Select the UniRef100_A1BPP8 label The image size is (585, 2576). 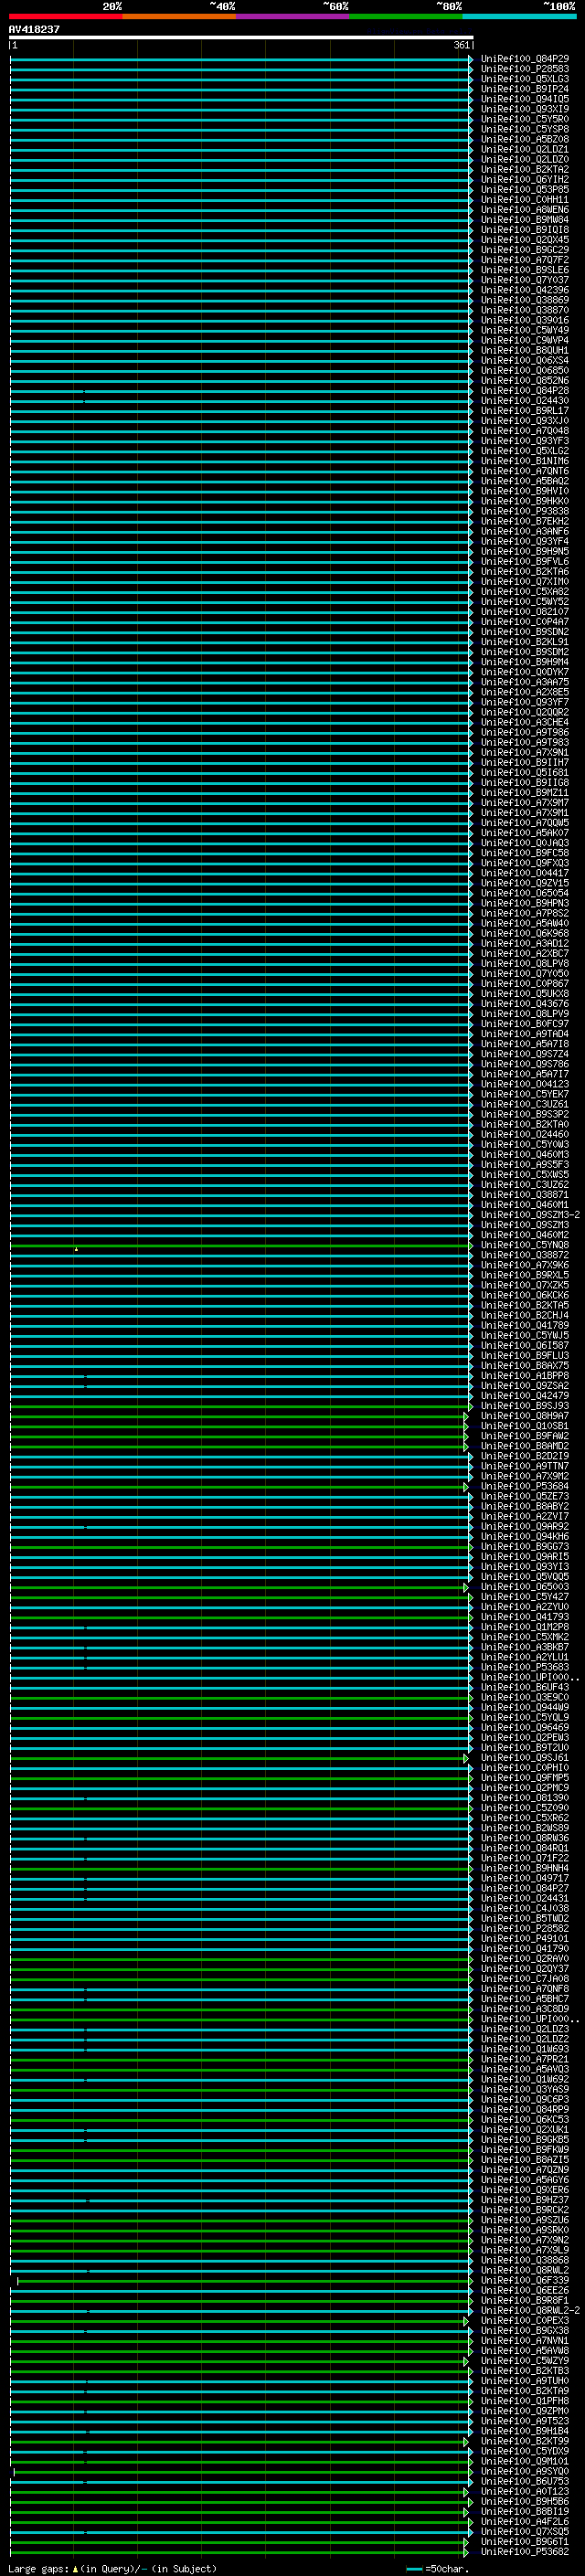click(525, 1376)
